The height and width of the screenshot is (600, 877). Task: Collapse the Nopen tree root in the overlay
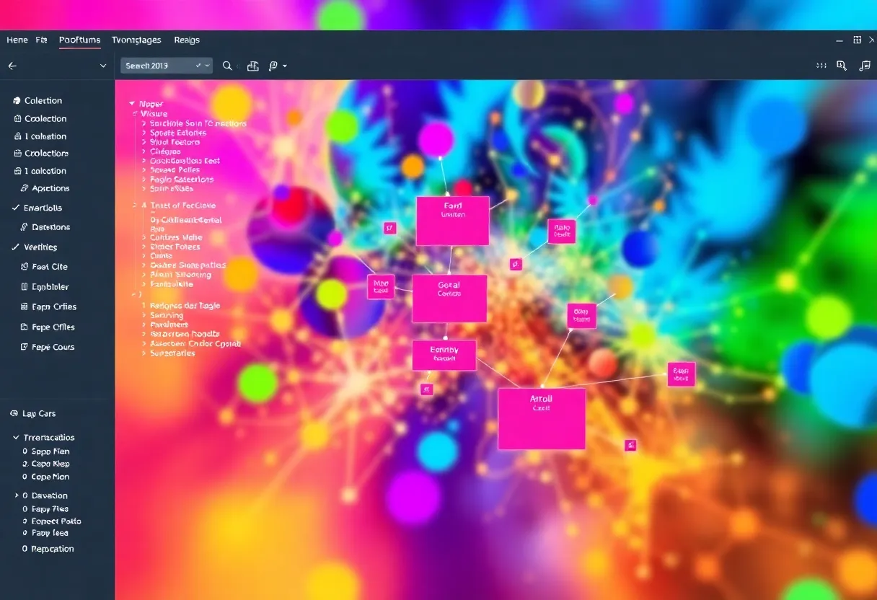coord(133,103)
